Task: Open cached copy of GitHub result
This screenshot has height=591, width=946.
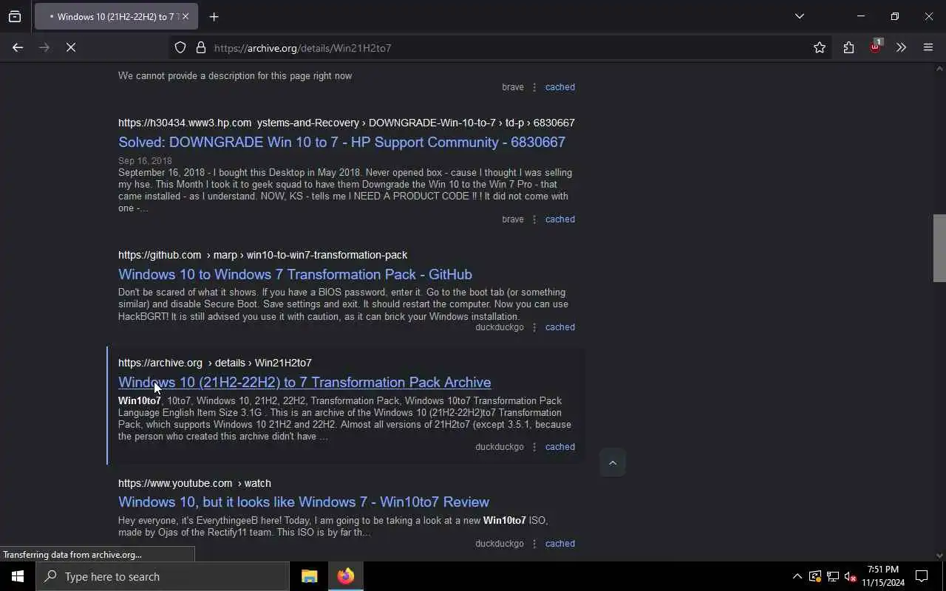Action: point(559,327)
